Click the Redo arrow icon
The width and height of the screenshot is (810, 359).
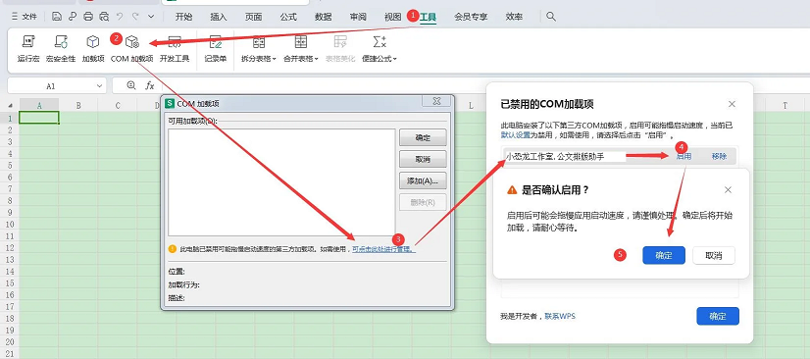135,17
